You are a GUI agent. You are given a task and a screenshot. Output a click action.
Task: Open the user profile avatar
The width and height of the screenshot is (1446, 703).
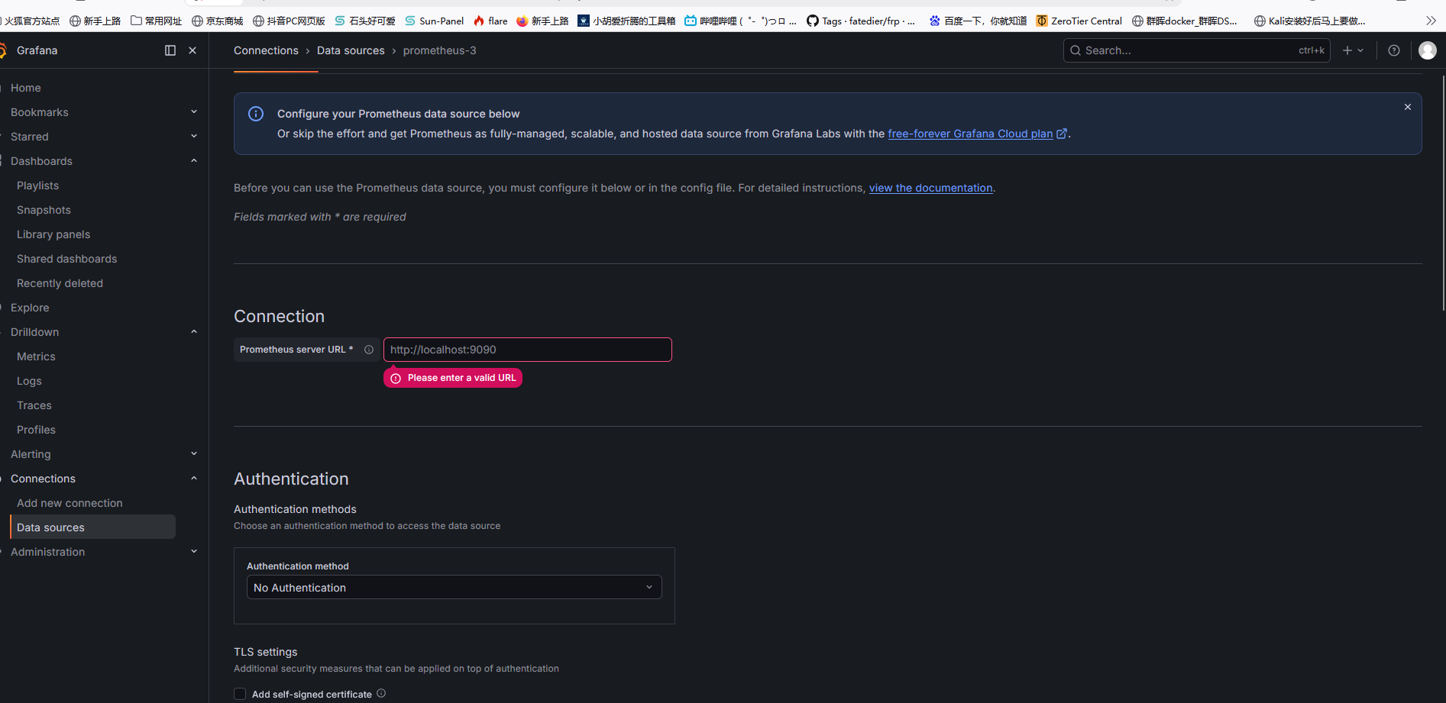click(x=1428, y=50)
